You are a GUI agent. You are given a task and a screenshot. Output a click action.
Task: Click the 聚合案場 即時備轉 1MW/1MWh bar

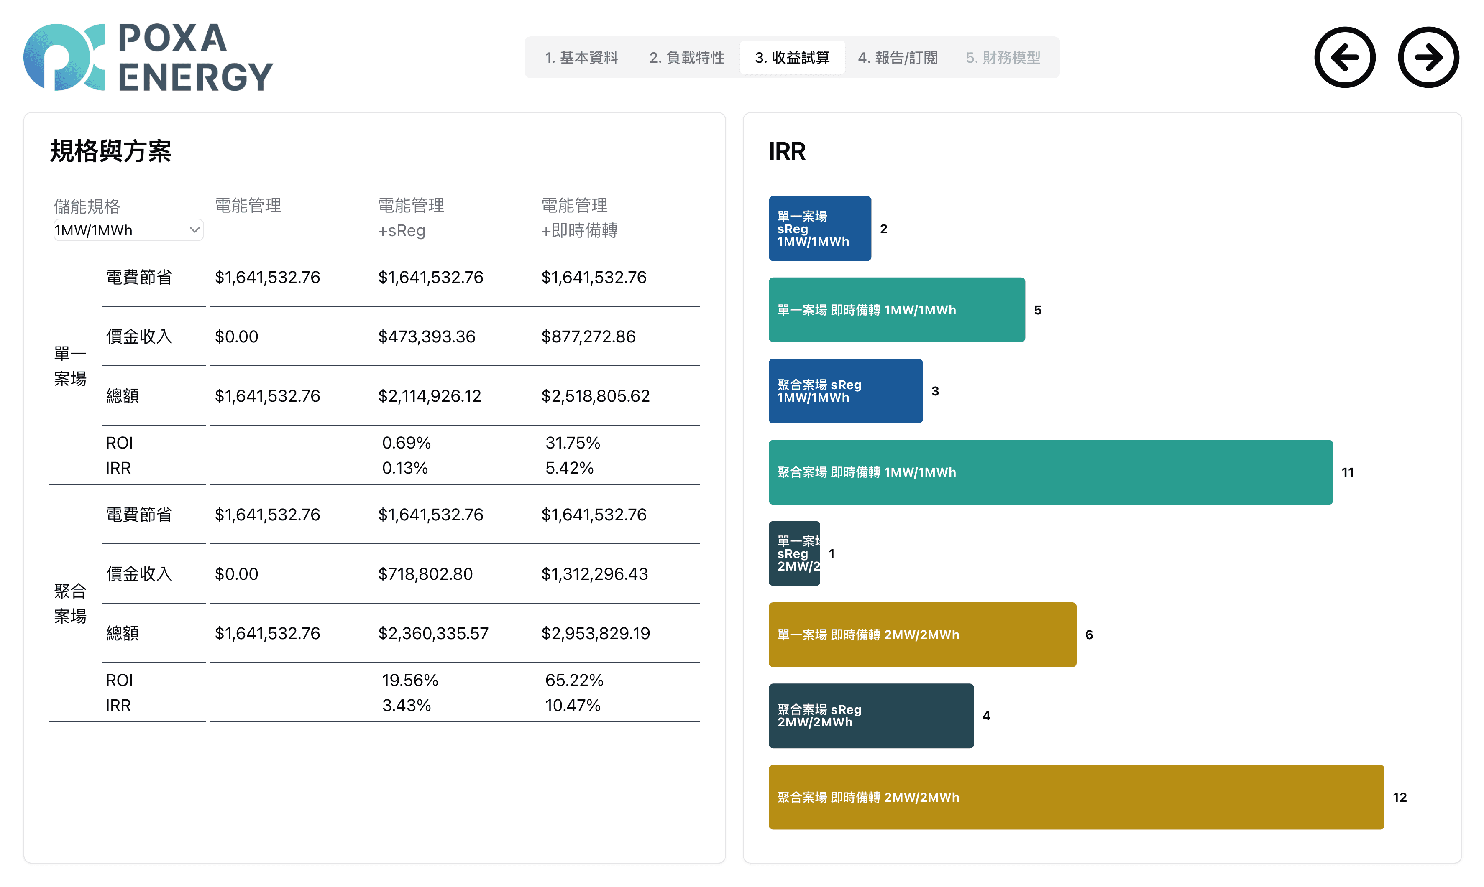click(1050, 472)
